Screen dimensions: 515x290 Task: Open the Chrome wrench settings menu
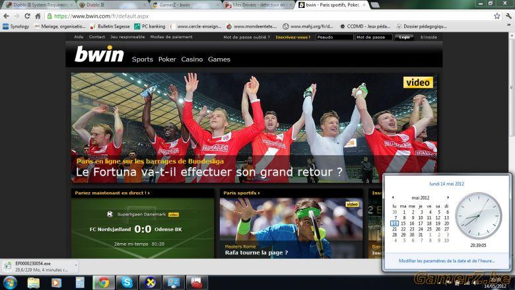(508, 16)
